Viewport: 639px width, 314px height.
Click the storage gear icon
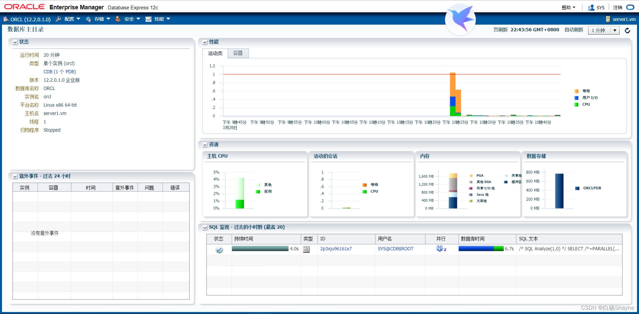(89, 19)
